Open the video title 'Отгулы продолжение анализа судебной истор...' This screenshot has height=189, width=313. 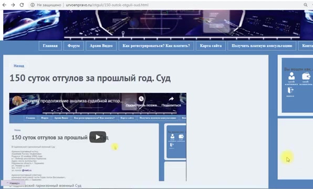(x=74, y=101)
